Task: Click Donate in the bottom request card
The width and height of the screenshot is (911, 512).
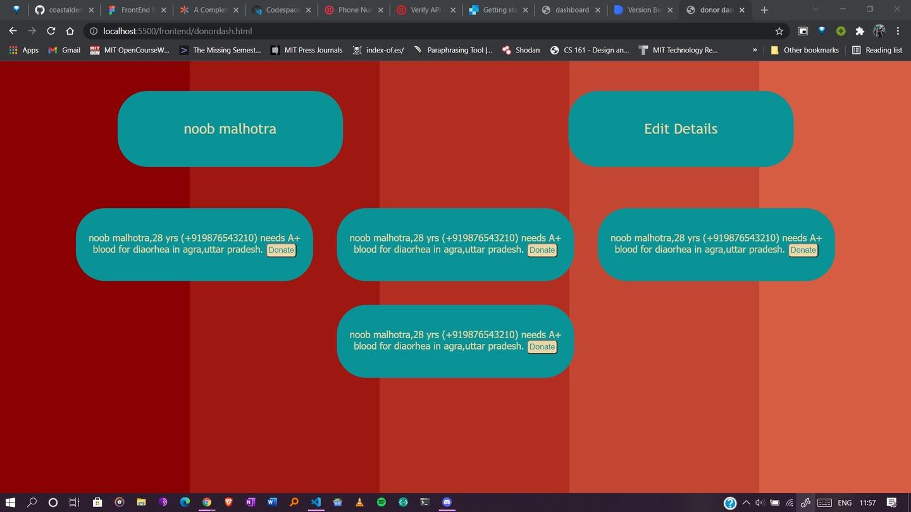Action: pos(542,347)
